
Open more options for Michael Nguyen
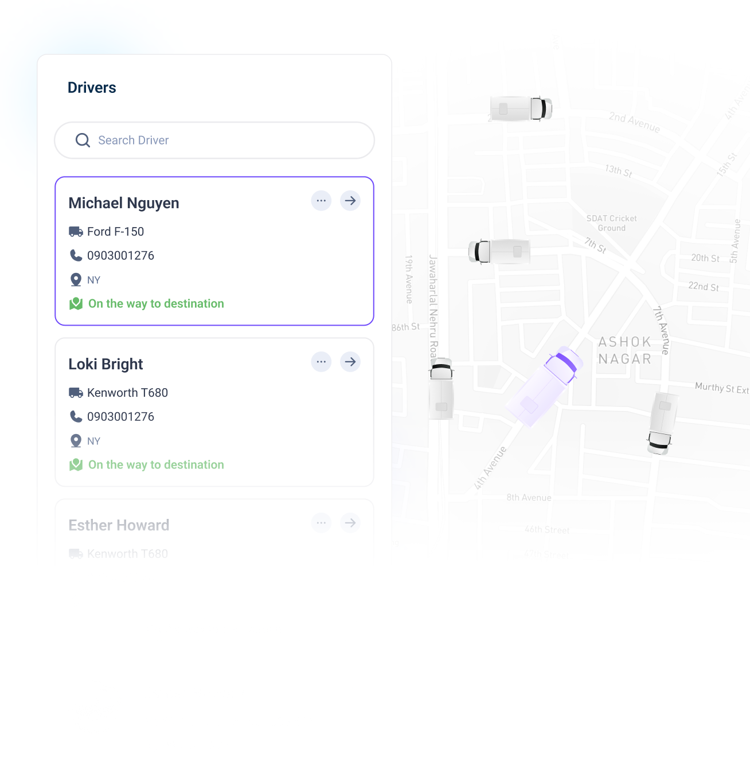click(x=321, y=201)
